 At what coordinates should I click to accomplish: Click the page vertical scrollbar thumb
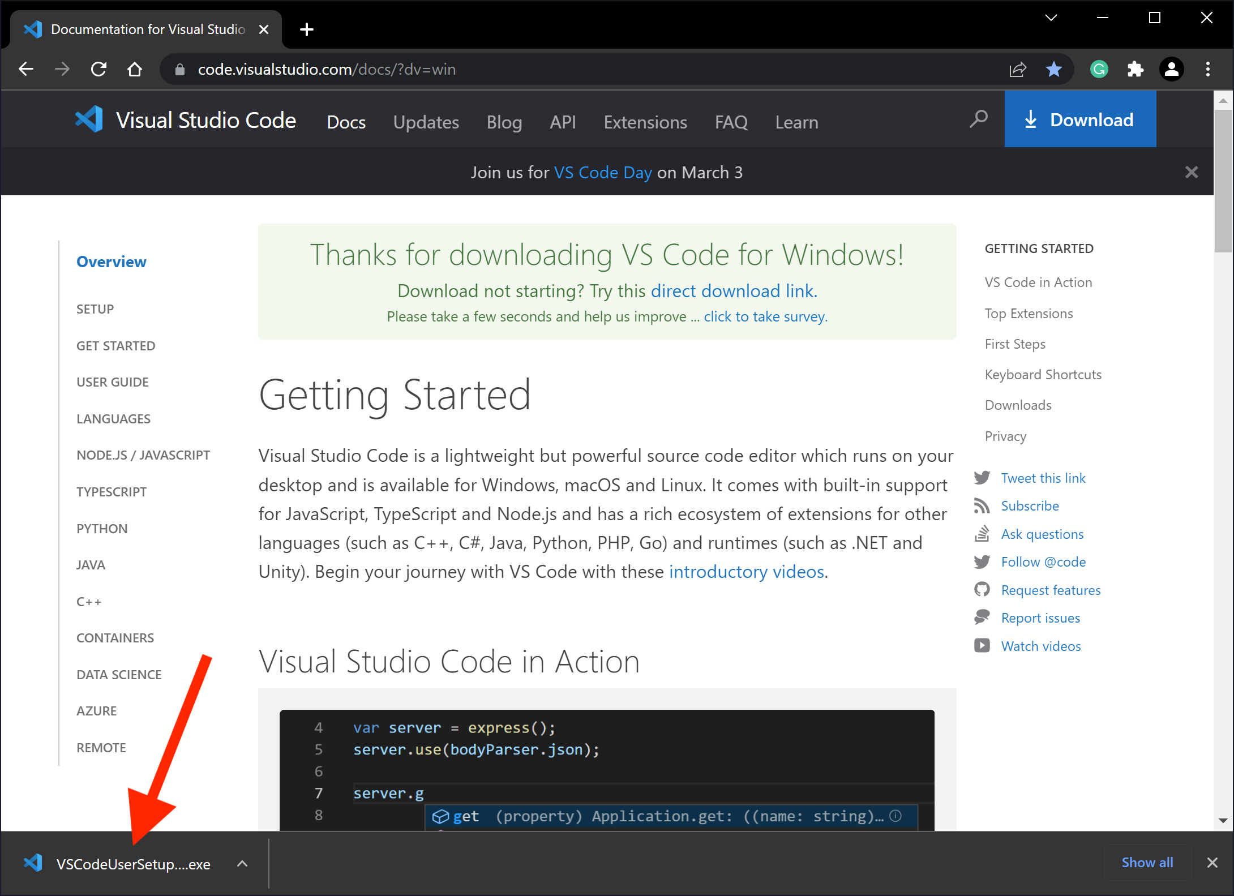(x=1223, y=180)
